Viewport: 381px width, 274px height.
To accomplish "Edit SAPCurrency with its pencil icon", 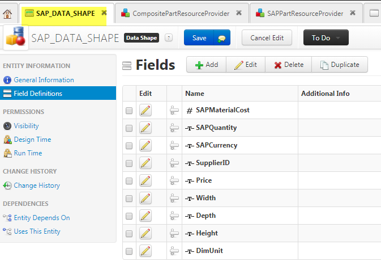I will (x=145, y=145).
